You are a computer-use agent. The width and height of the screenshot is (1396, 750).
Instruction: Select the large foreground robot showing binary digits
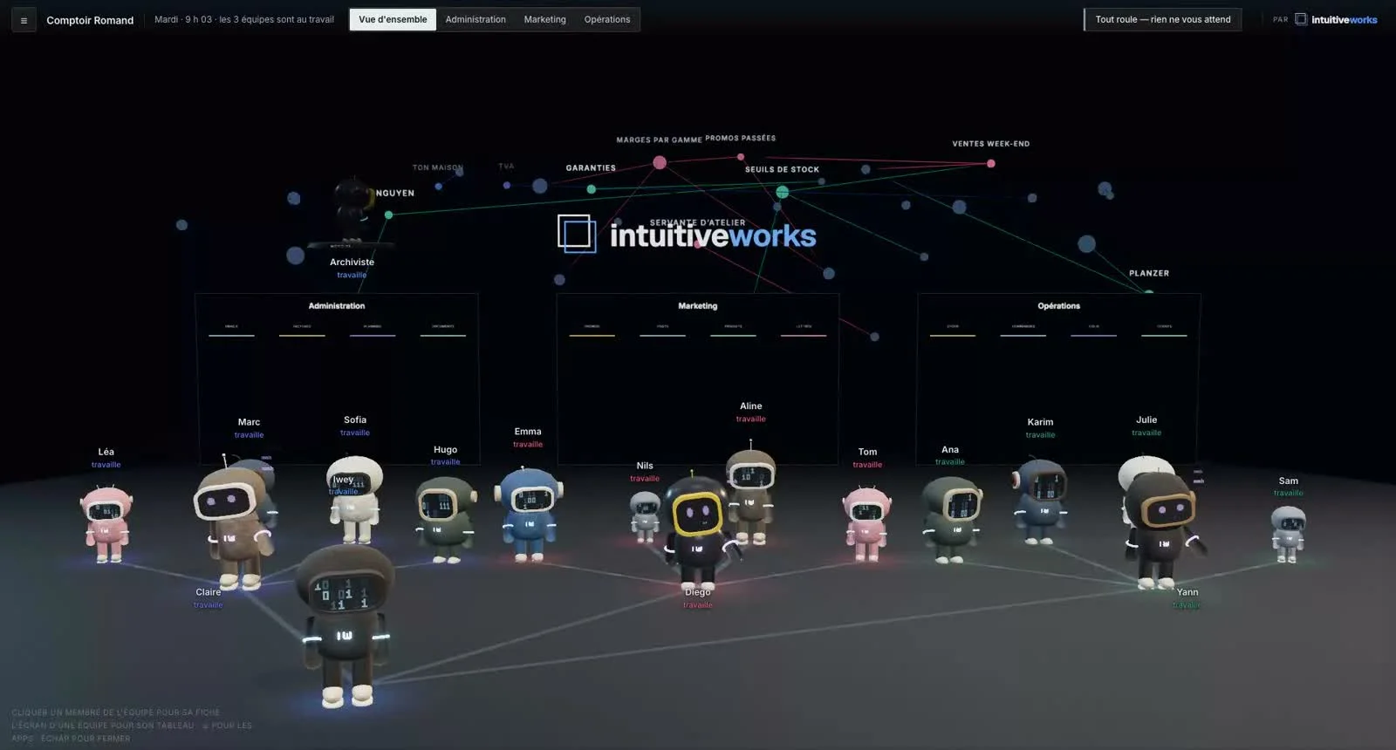(346, 624)
